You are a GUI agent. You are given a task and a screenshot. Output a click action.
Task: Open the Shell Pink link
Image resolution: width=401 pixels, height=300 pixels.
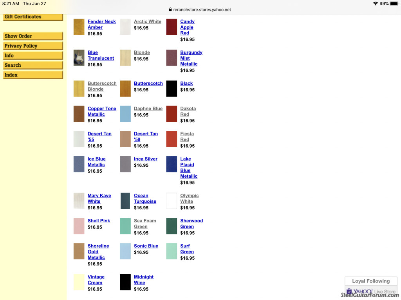pos(99,221)
